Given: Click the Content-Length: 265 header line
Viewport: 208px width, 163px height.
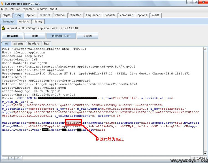Looking at the screenshot, I should point(20,59).
